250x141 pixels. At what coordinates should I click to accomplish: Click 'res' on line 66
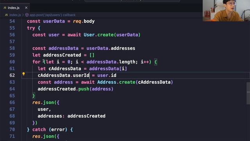36,103
